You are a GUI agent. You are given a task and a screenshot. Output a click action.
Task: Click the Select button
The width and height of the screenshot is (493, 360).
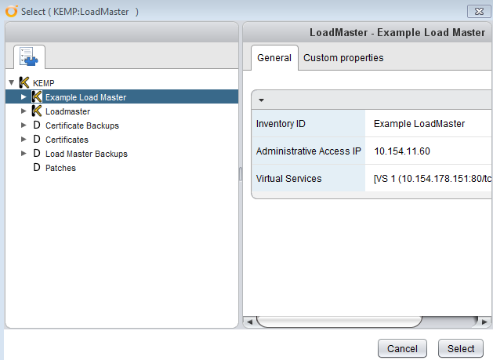click(x=461, y=349)
